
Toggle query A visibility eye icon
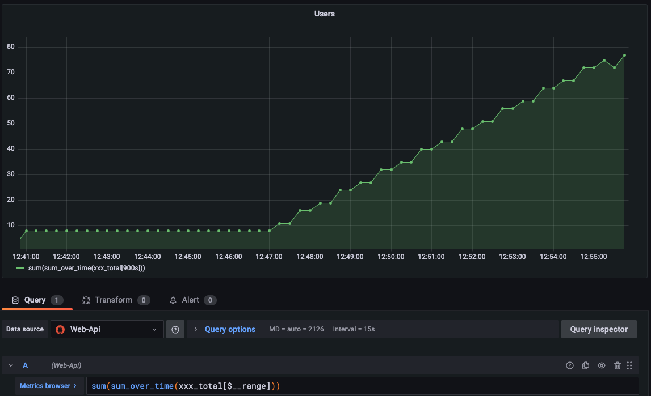601,365
